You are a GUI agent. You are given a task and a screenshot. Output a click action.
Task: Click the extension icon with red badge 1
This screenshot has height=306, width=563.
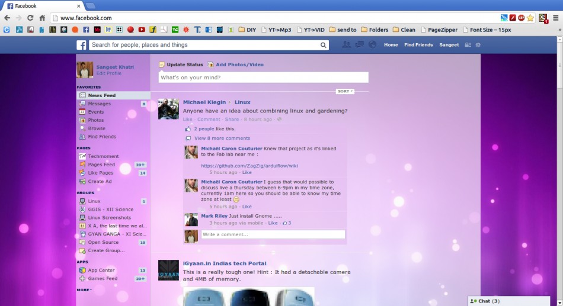543,18
